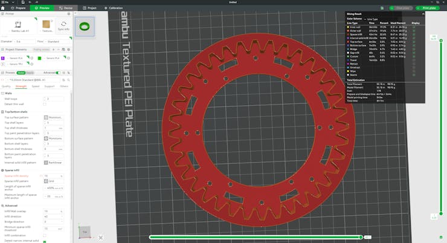447x243 pixels.
Task: Open the Support settings tab
Action: 50,86
